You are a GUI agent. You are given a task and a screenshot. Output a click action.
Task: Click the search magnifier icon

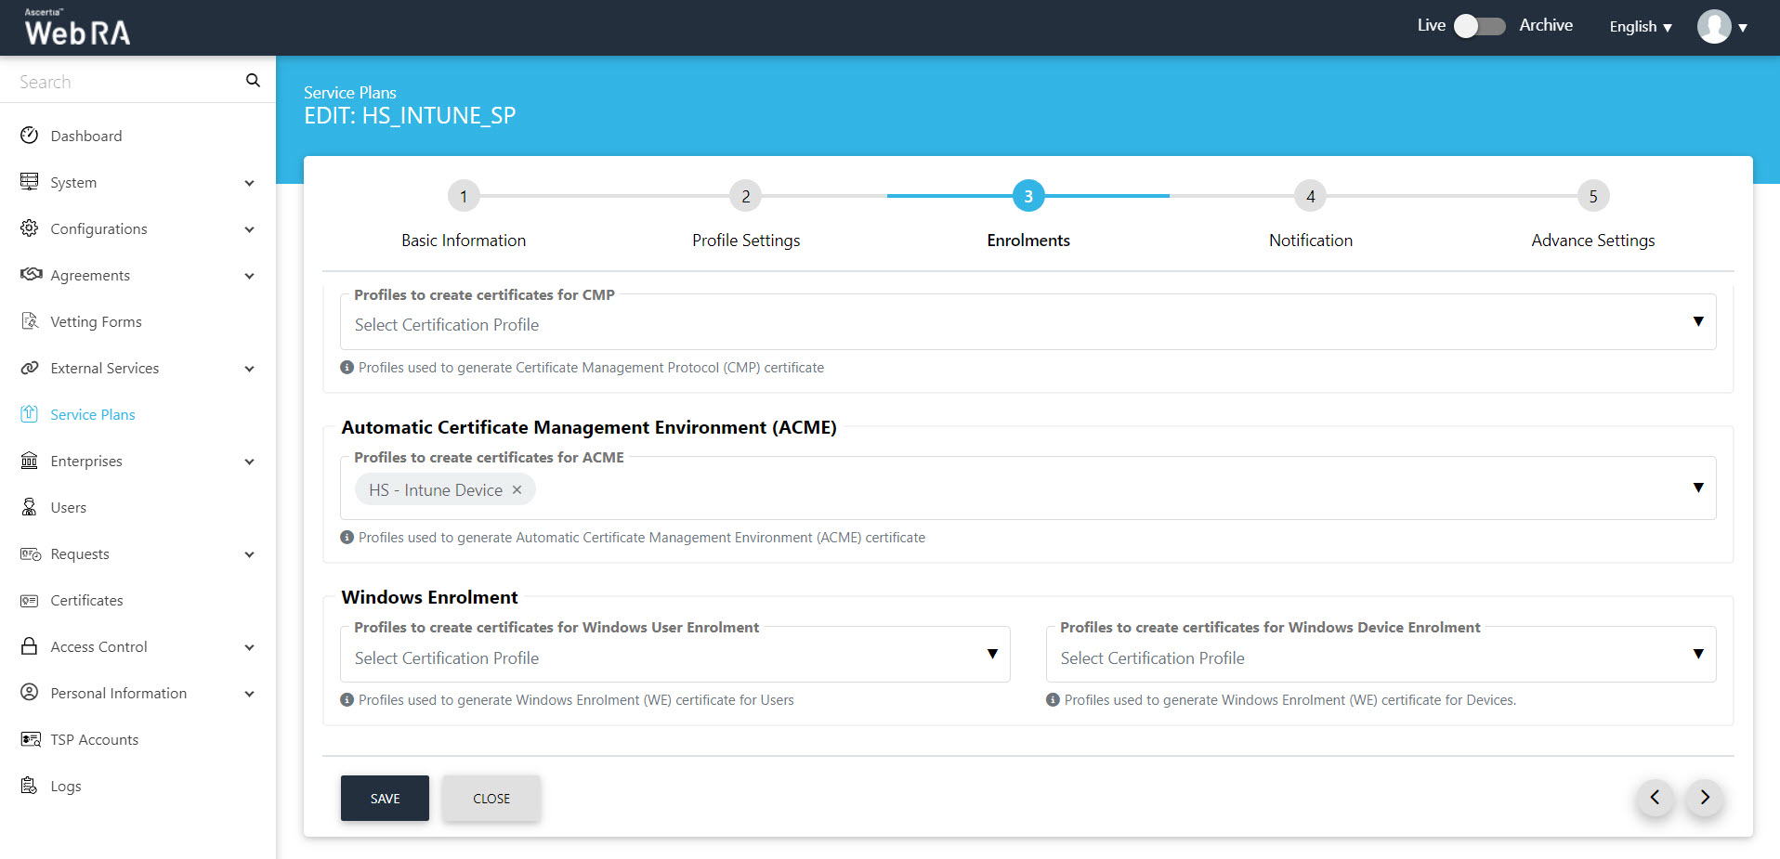click(253, 81)
